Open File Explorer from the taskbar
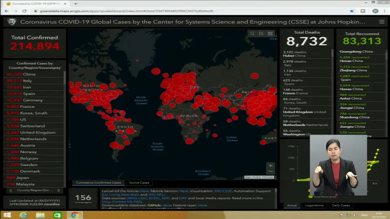This screenshot has height=219, width=390. tap(40, 215)
